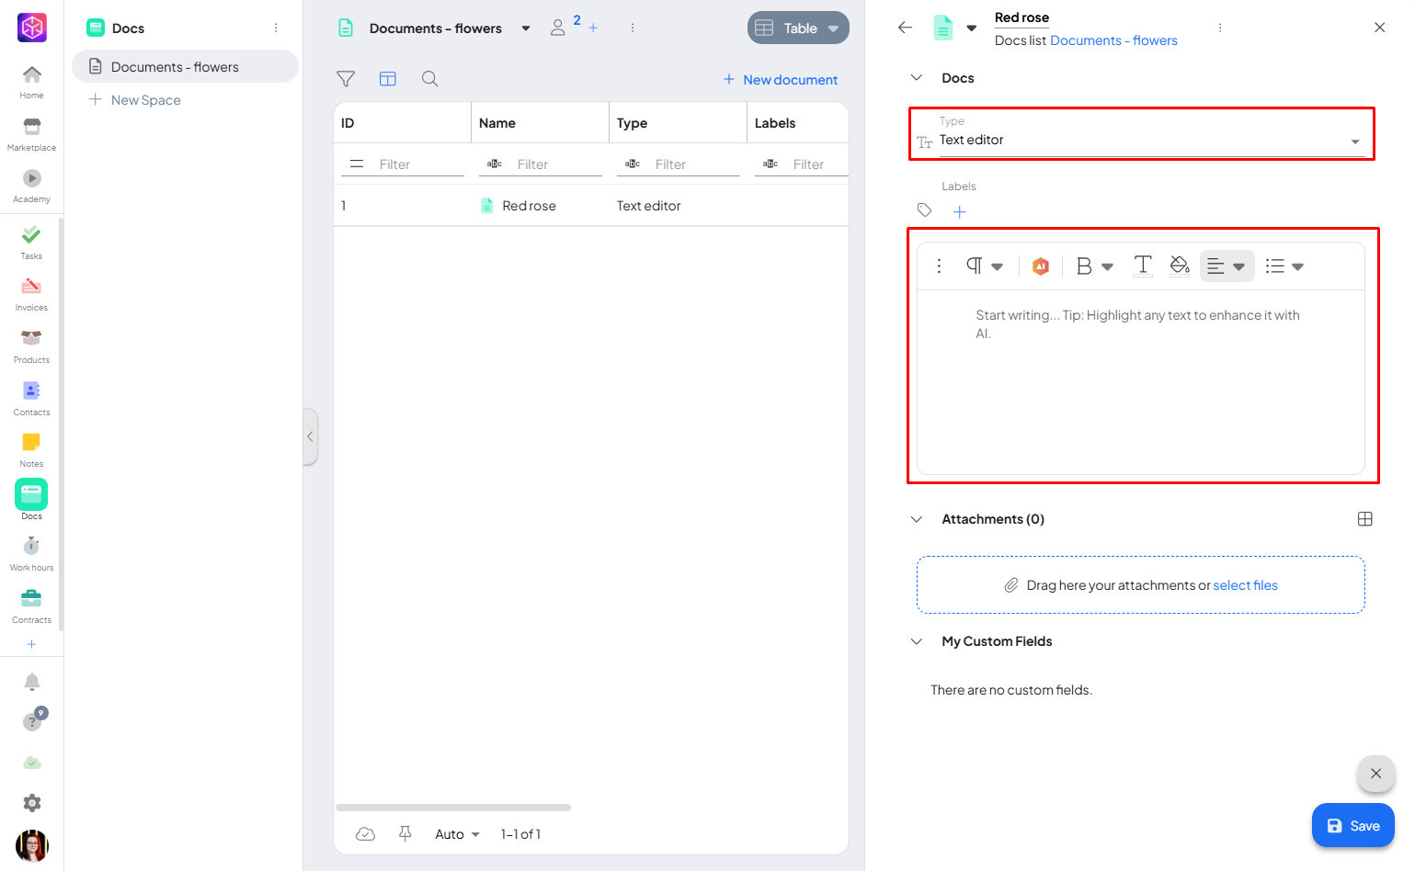Collapse the Attachments section
This screenshot has width=1415, height=871.
[917, 519]
